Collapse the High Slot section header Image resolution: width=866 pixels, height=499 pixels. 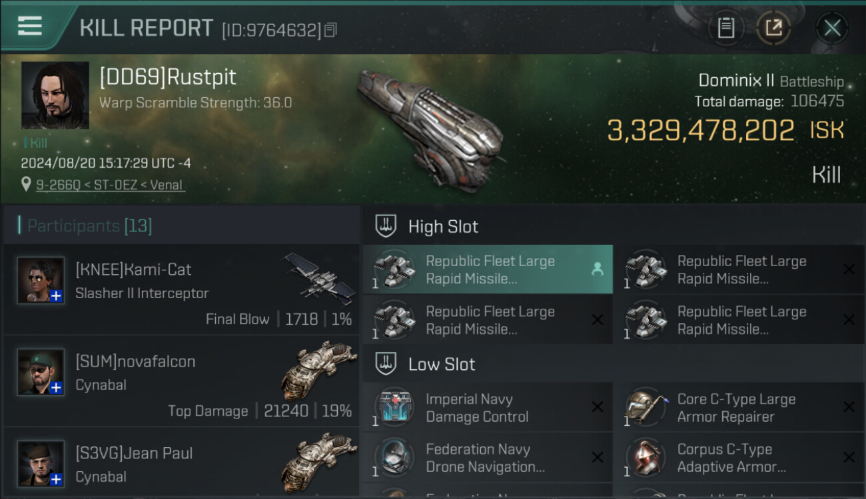coord(443,227)
